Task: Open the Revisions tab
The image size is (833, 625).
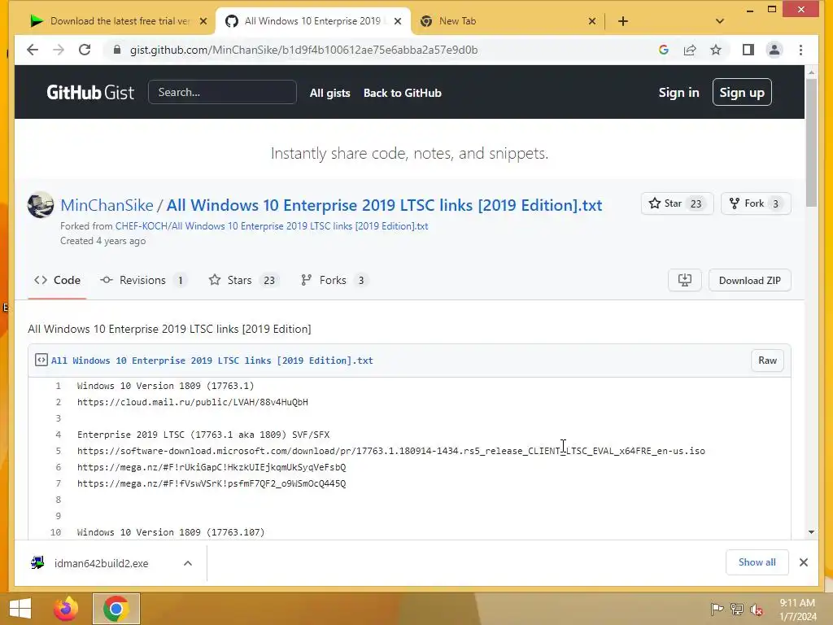Action: click(x=143, y=280)
